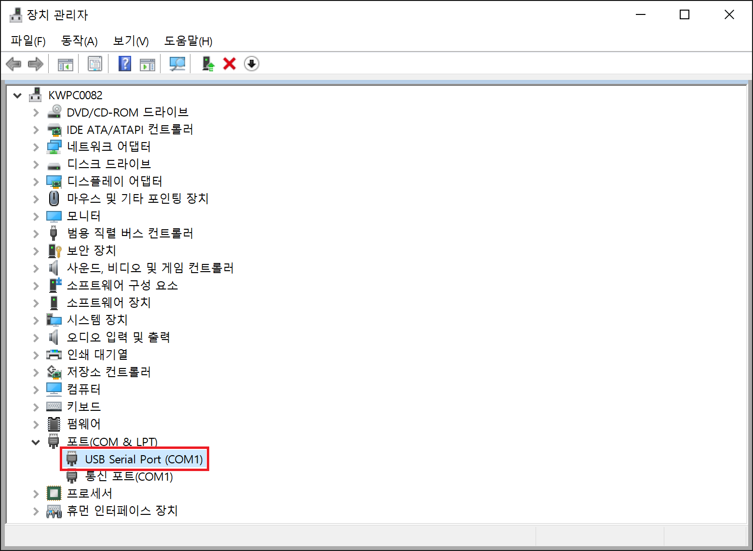Select the 모니터 label
This screenshot has width=753, height=551.
pyautogui.click(x=83, y=216)
